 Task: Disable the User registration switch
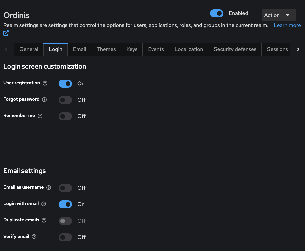65,83
